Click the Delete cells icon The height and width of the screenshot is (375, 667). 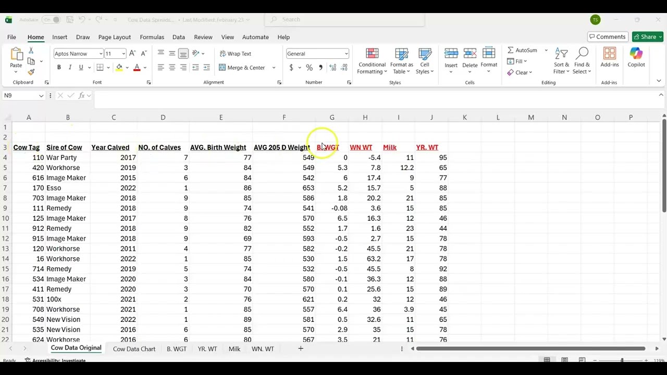470,54
